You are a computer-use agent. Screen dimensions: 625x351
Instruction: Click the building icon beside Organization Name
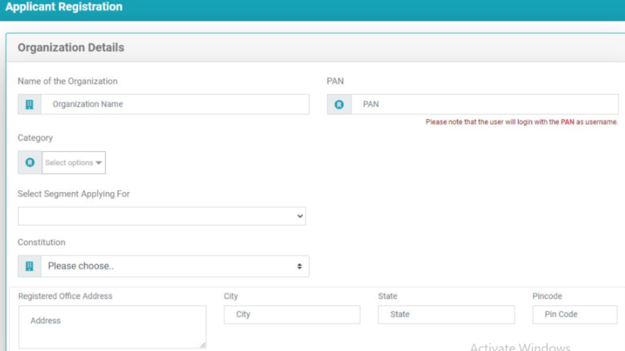click(29, 104)
